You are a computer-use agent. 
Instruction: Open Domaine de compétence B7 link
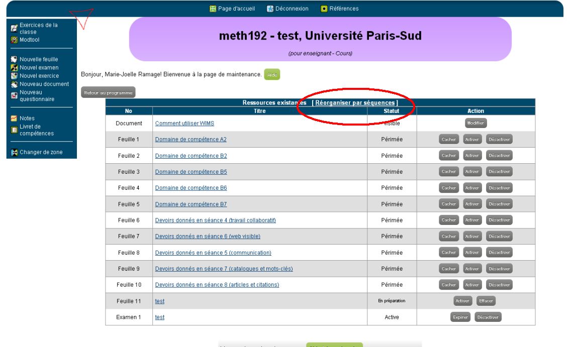point(191,204)
